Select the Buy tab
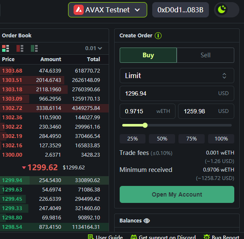 click(x=148, y=55)
